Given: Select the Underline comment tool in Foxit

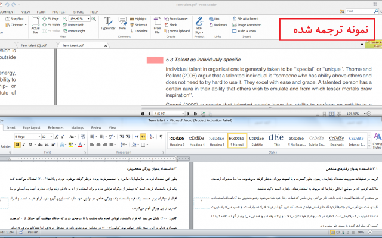Looking at the screenshot, I should [x=139, y=31].
